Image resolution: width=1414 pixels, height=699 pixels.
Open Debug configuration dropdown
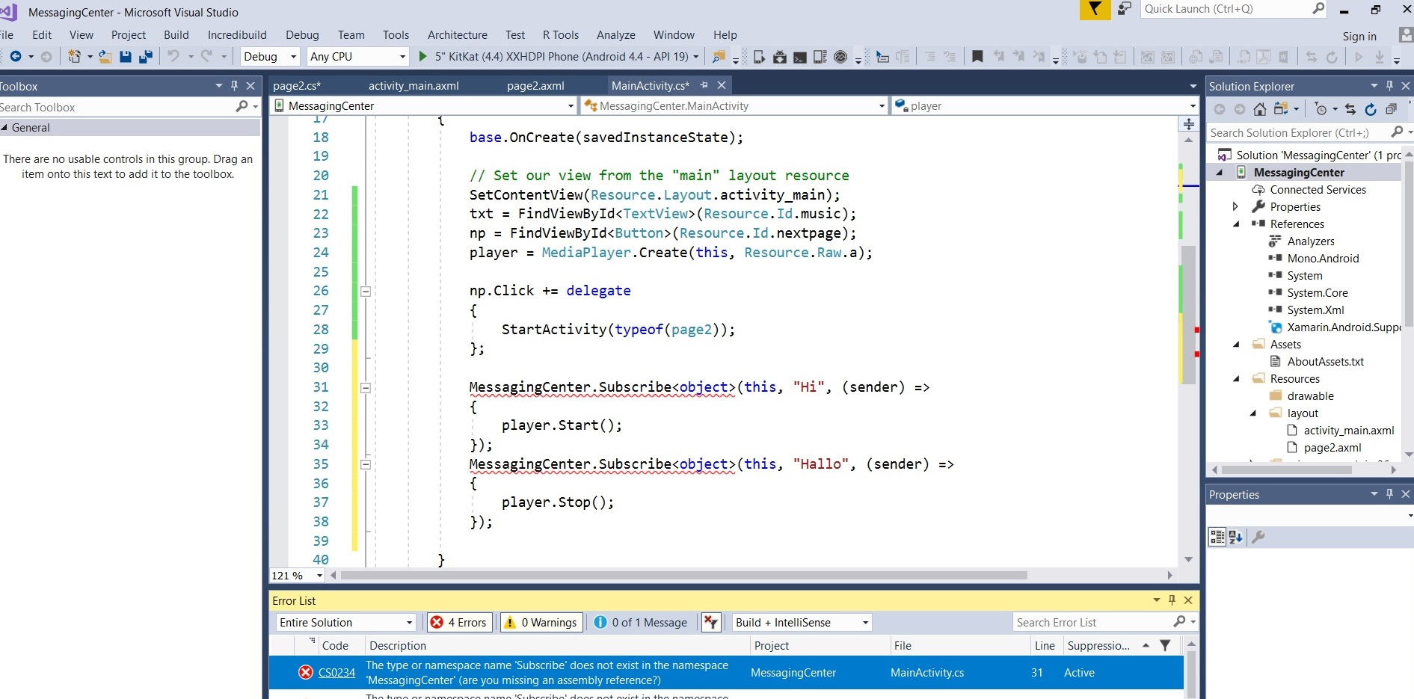[x=270, y=56]
